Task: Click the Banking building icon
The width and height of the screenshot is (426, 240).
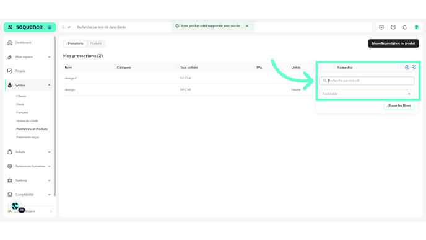Action: (10, 180)
